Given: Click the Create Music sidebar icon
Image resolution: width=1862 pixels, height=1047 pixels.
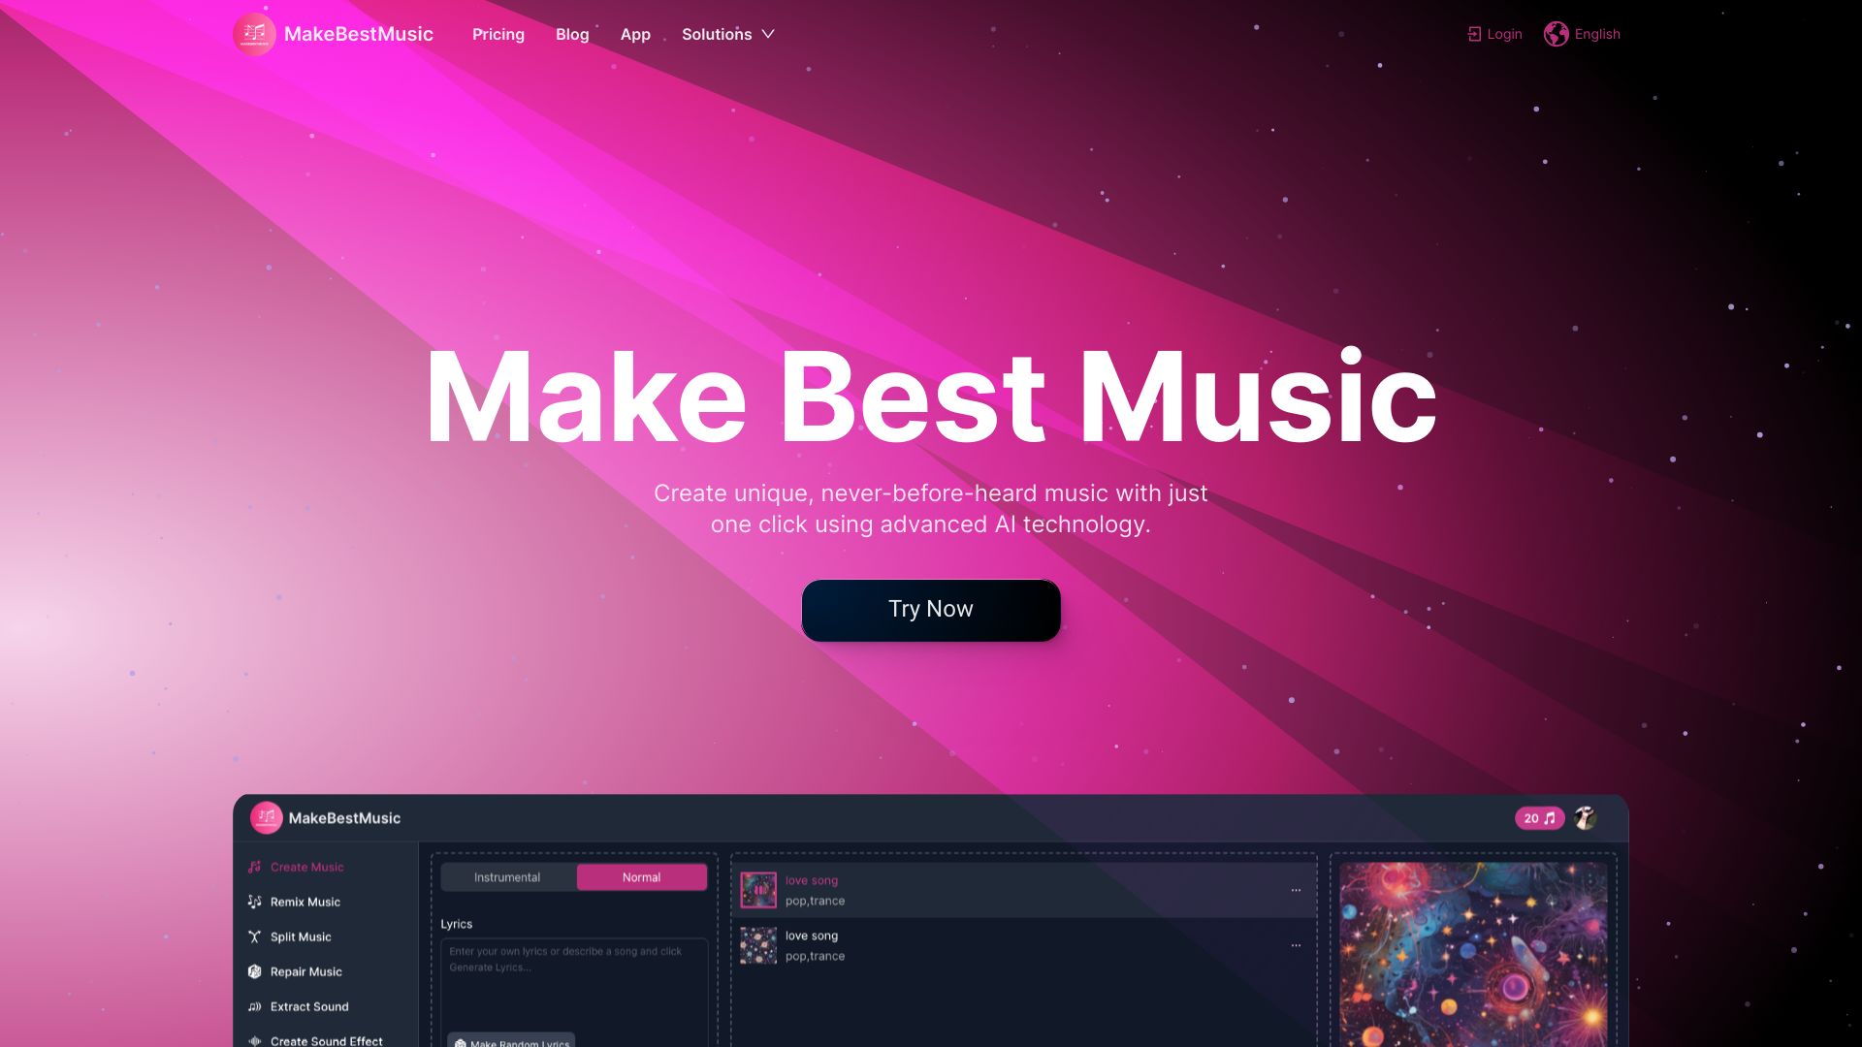Looking at the screenshot, I should click(254, 867).
